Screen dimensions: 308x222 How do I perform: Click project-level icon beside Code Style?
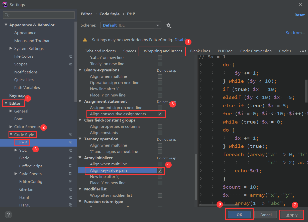tap(71, 135)
